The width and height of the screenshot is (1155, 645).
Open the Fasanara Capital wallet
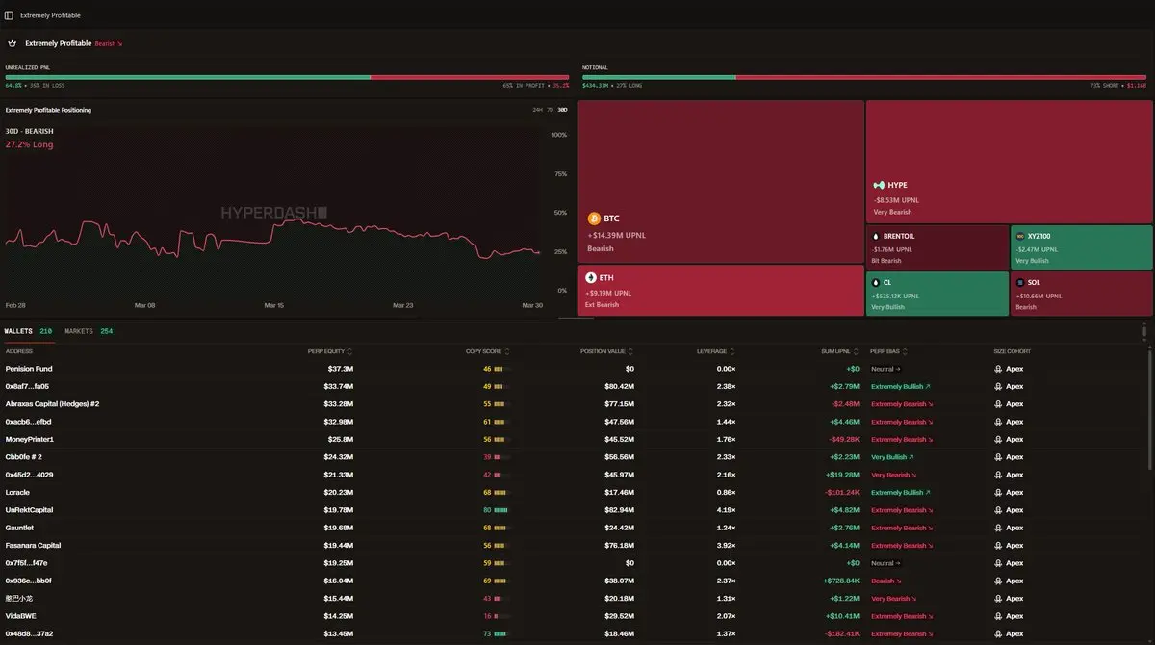click(x=33, y=545)
